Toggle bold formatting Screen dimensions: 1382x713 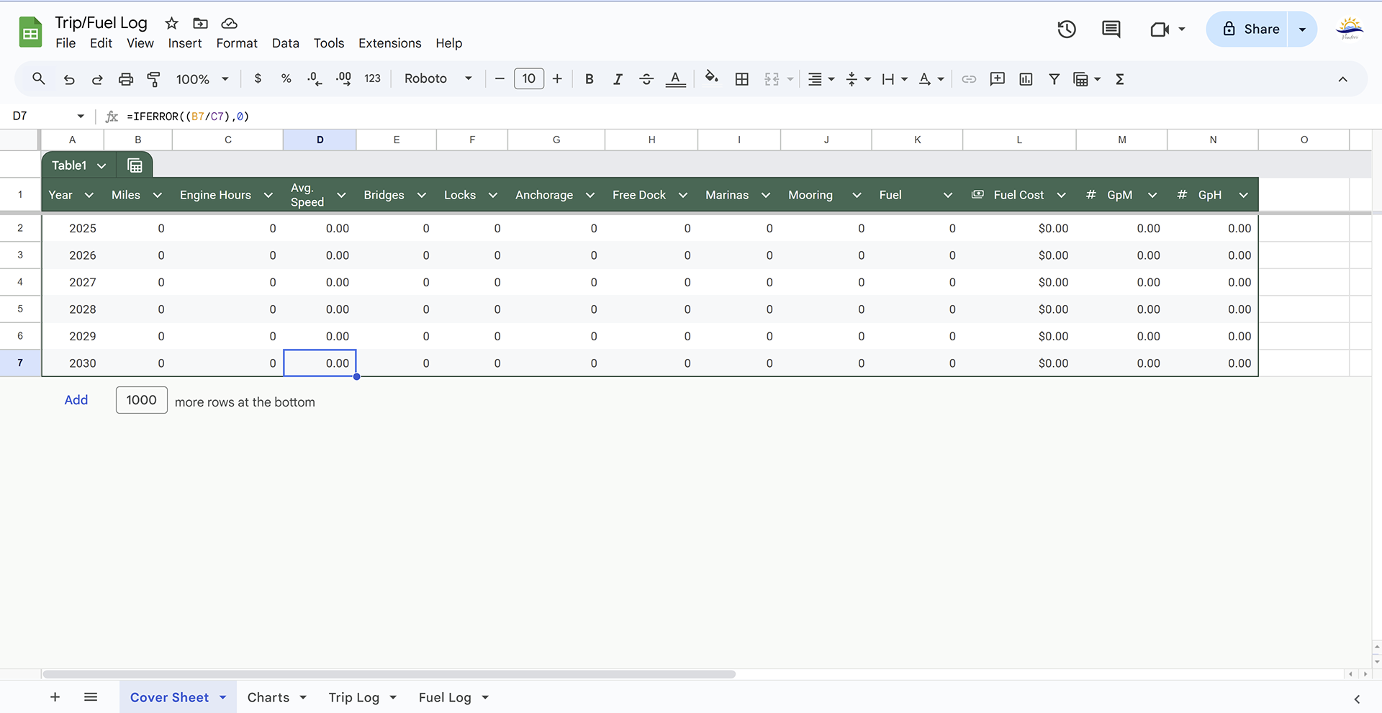[590, 79]
